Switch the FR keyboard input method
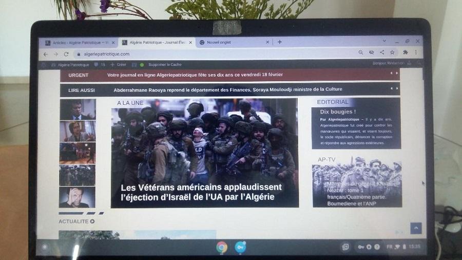 click(x=389, y=247)
